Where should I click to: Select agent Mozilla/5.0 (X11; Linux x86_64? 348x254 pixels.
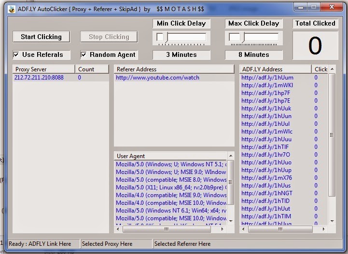[x=171, y=187]
